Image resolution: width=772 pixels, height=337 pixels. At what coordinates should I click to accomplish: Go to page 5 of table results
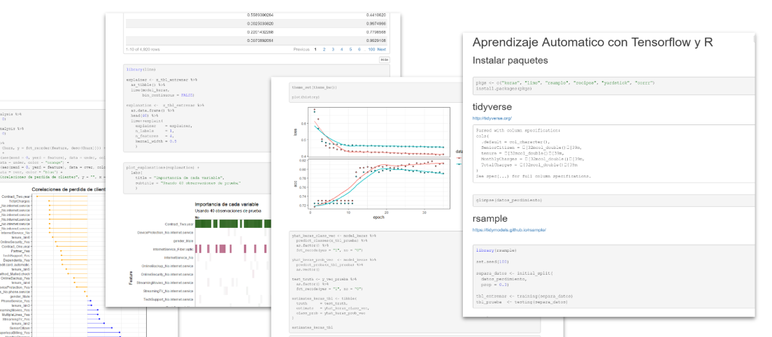(350, 49)
